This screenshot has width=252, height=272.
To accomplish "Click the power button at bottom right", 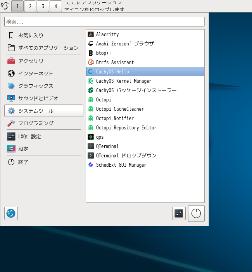I will 196,213.
